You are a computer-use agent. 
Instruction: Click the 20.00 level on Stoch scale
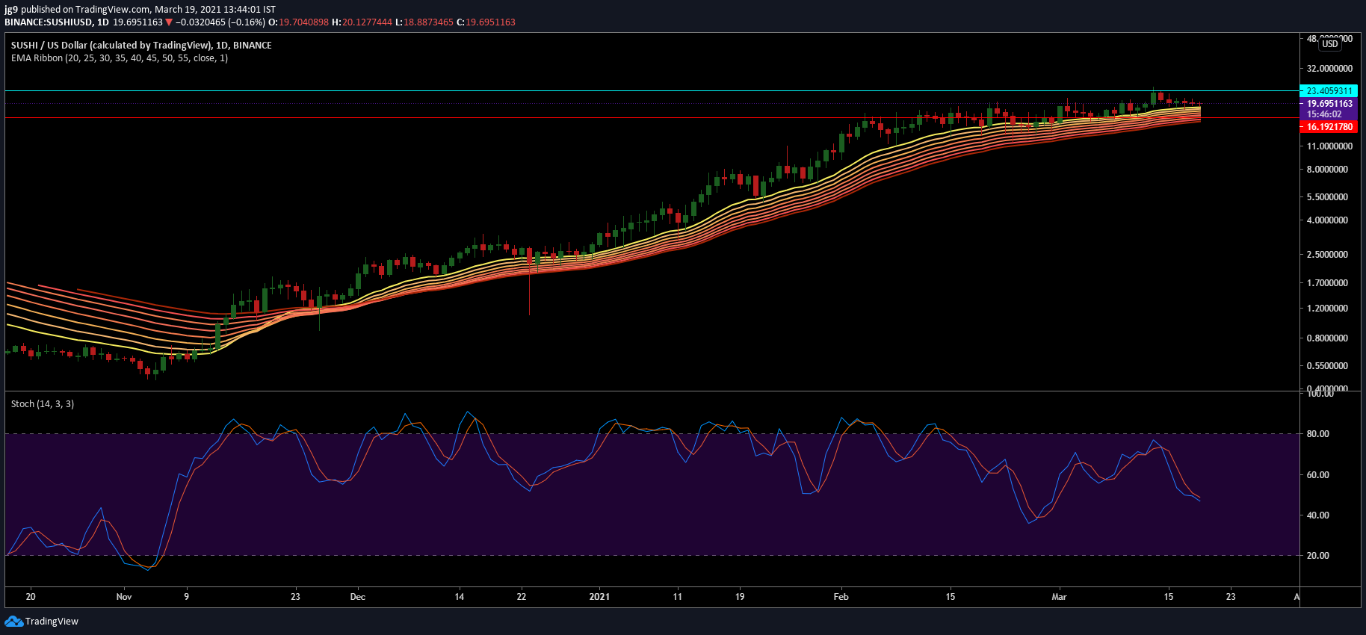click(x=1318, y=556)
